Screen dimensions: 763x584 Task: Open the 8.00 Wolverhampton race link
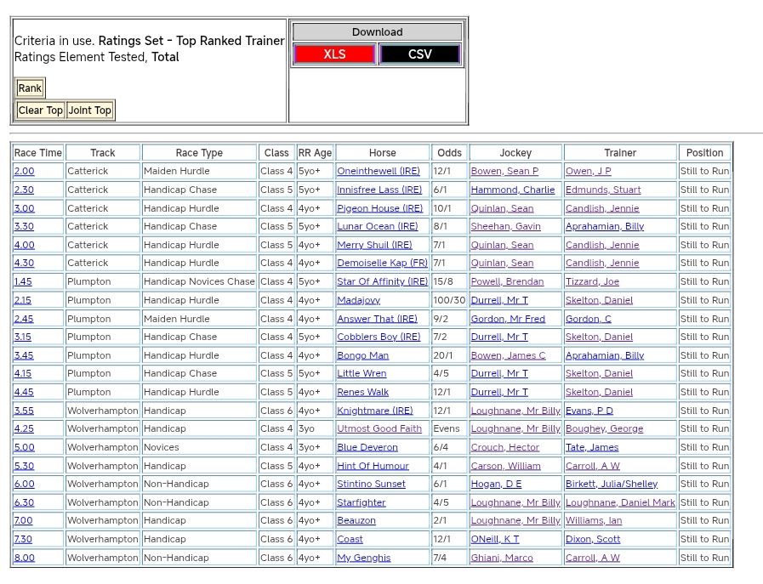[x=24, y=558]
